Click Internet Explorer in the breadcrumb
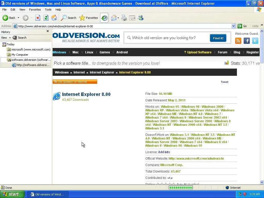 [102, 72]
